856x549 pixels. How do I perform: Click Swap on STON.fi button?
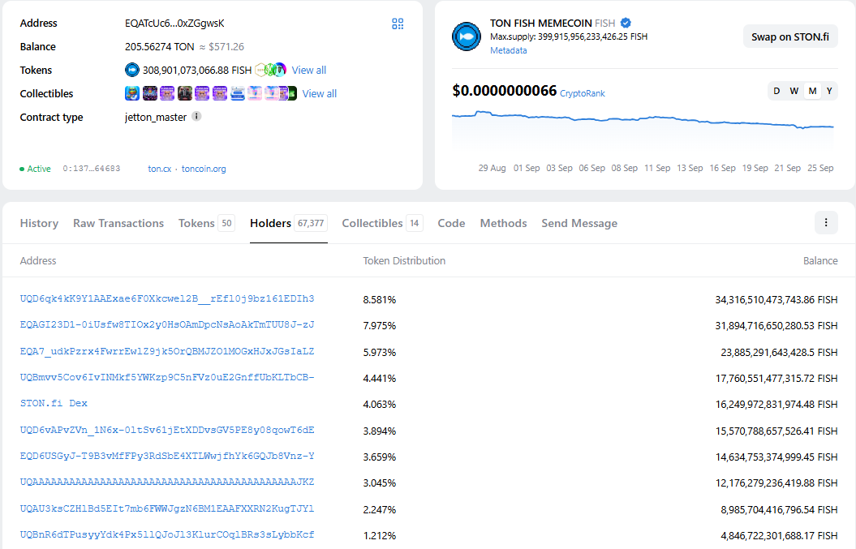click(790, 36)
